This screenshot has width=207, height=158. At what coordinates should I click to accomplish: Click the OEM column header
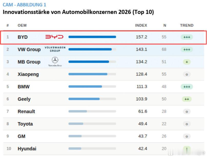(22, 25)
